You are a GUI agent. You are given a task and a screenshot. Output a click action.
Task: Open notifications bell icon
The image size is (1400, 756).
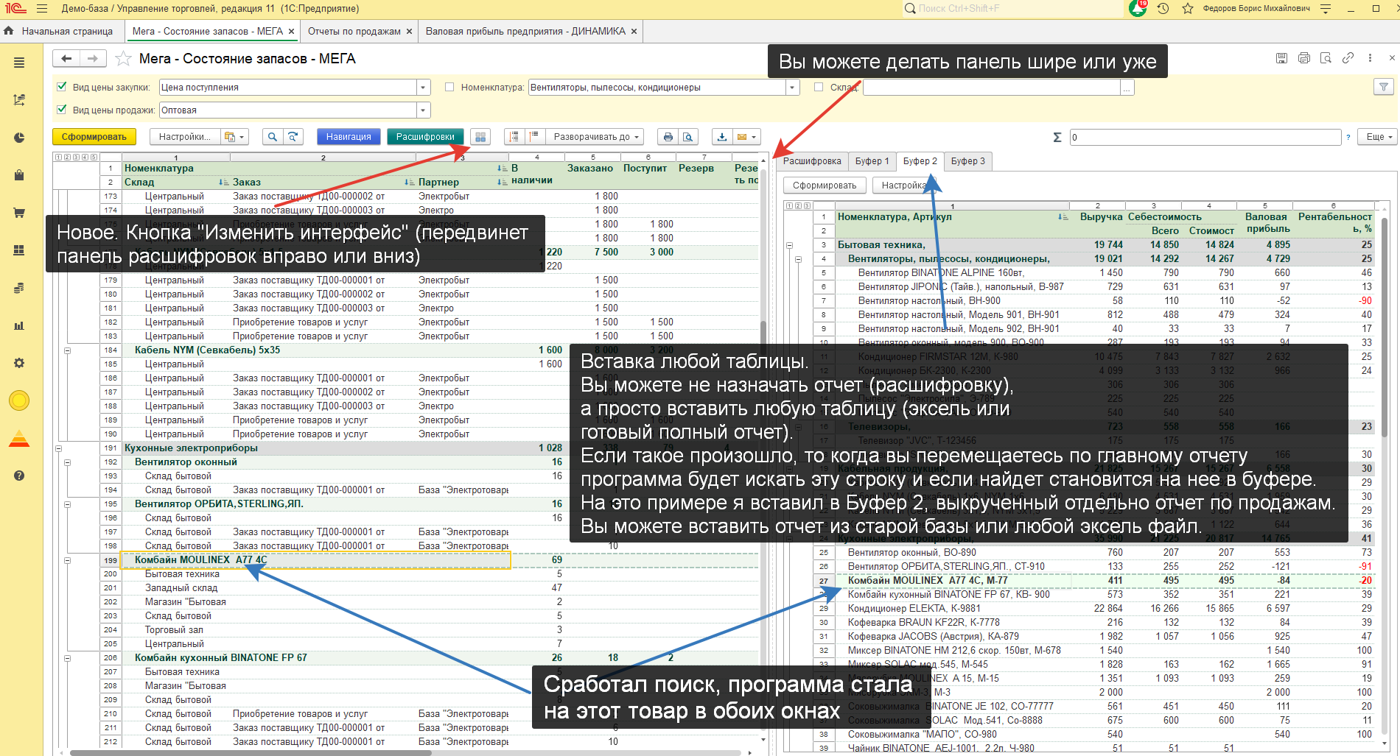tap(1138, 9)
